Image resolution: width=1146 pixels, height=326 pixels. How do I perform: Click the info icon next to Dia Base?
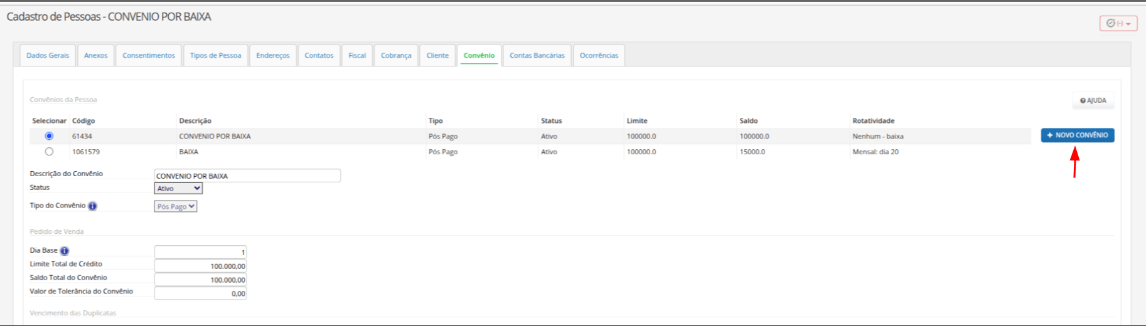[65, 251]
